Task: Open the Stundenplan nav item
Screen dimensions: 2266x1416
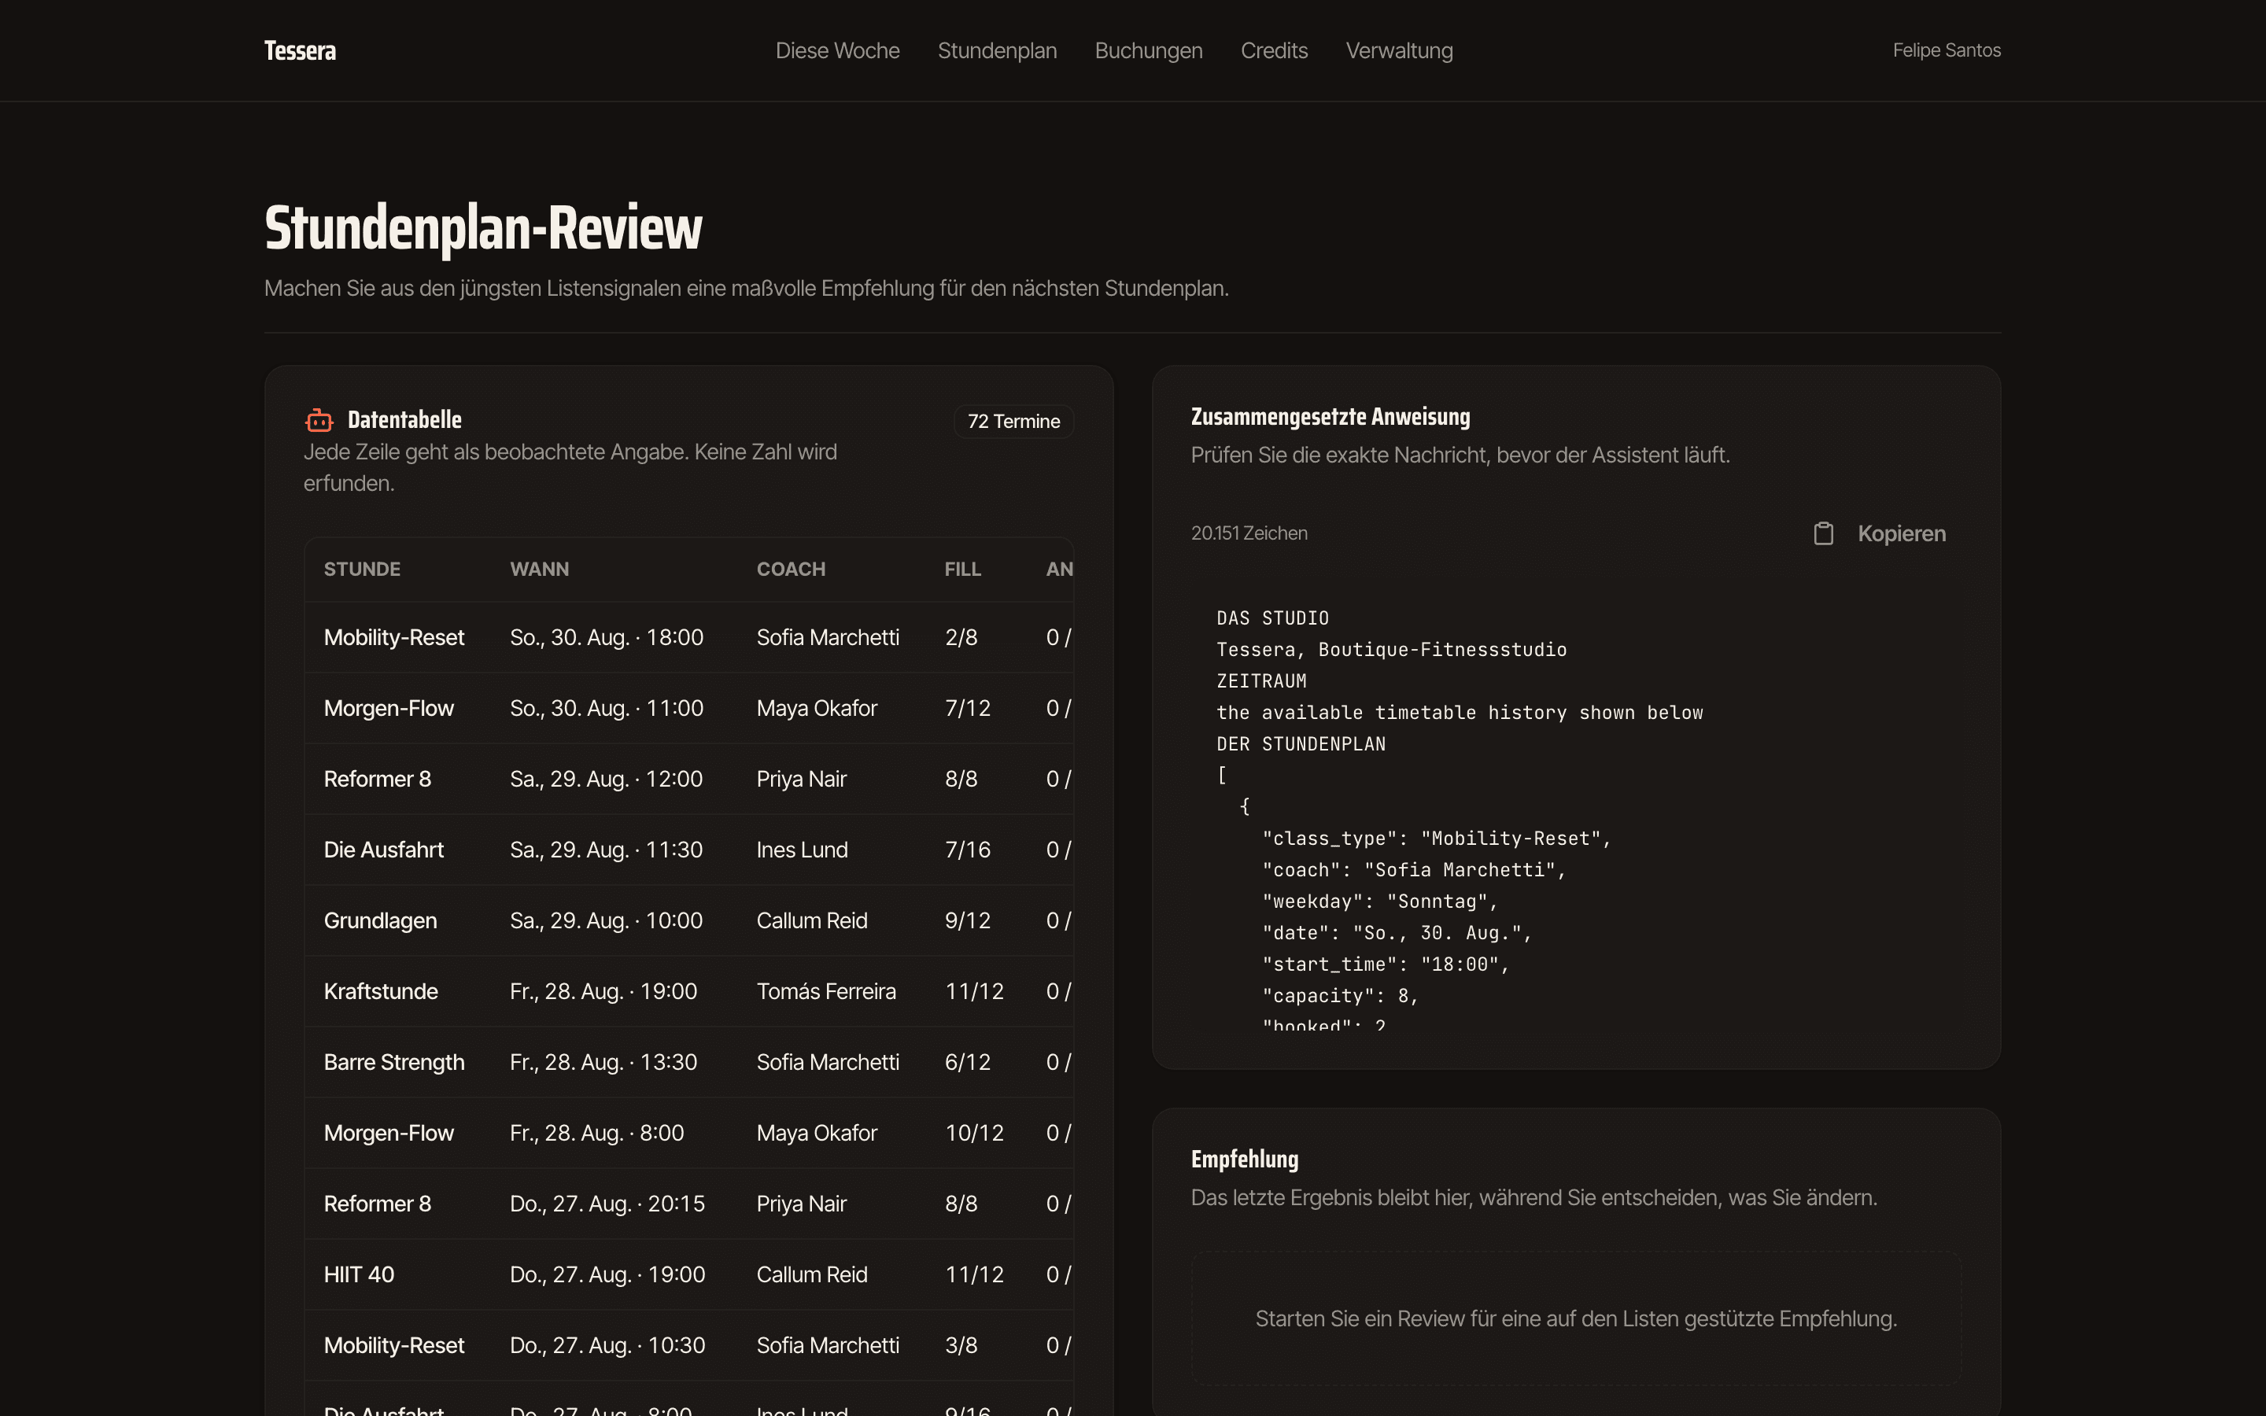Action: (x=997, y=50)
